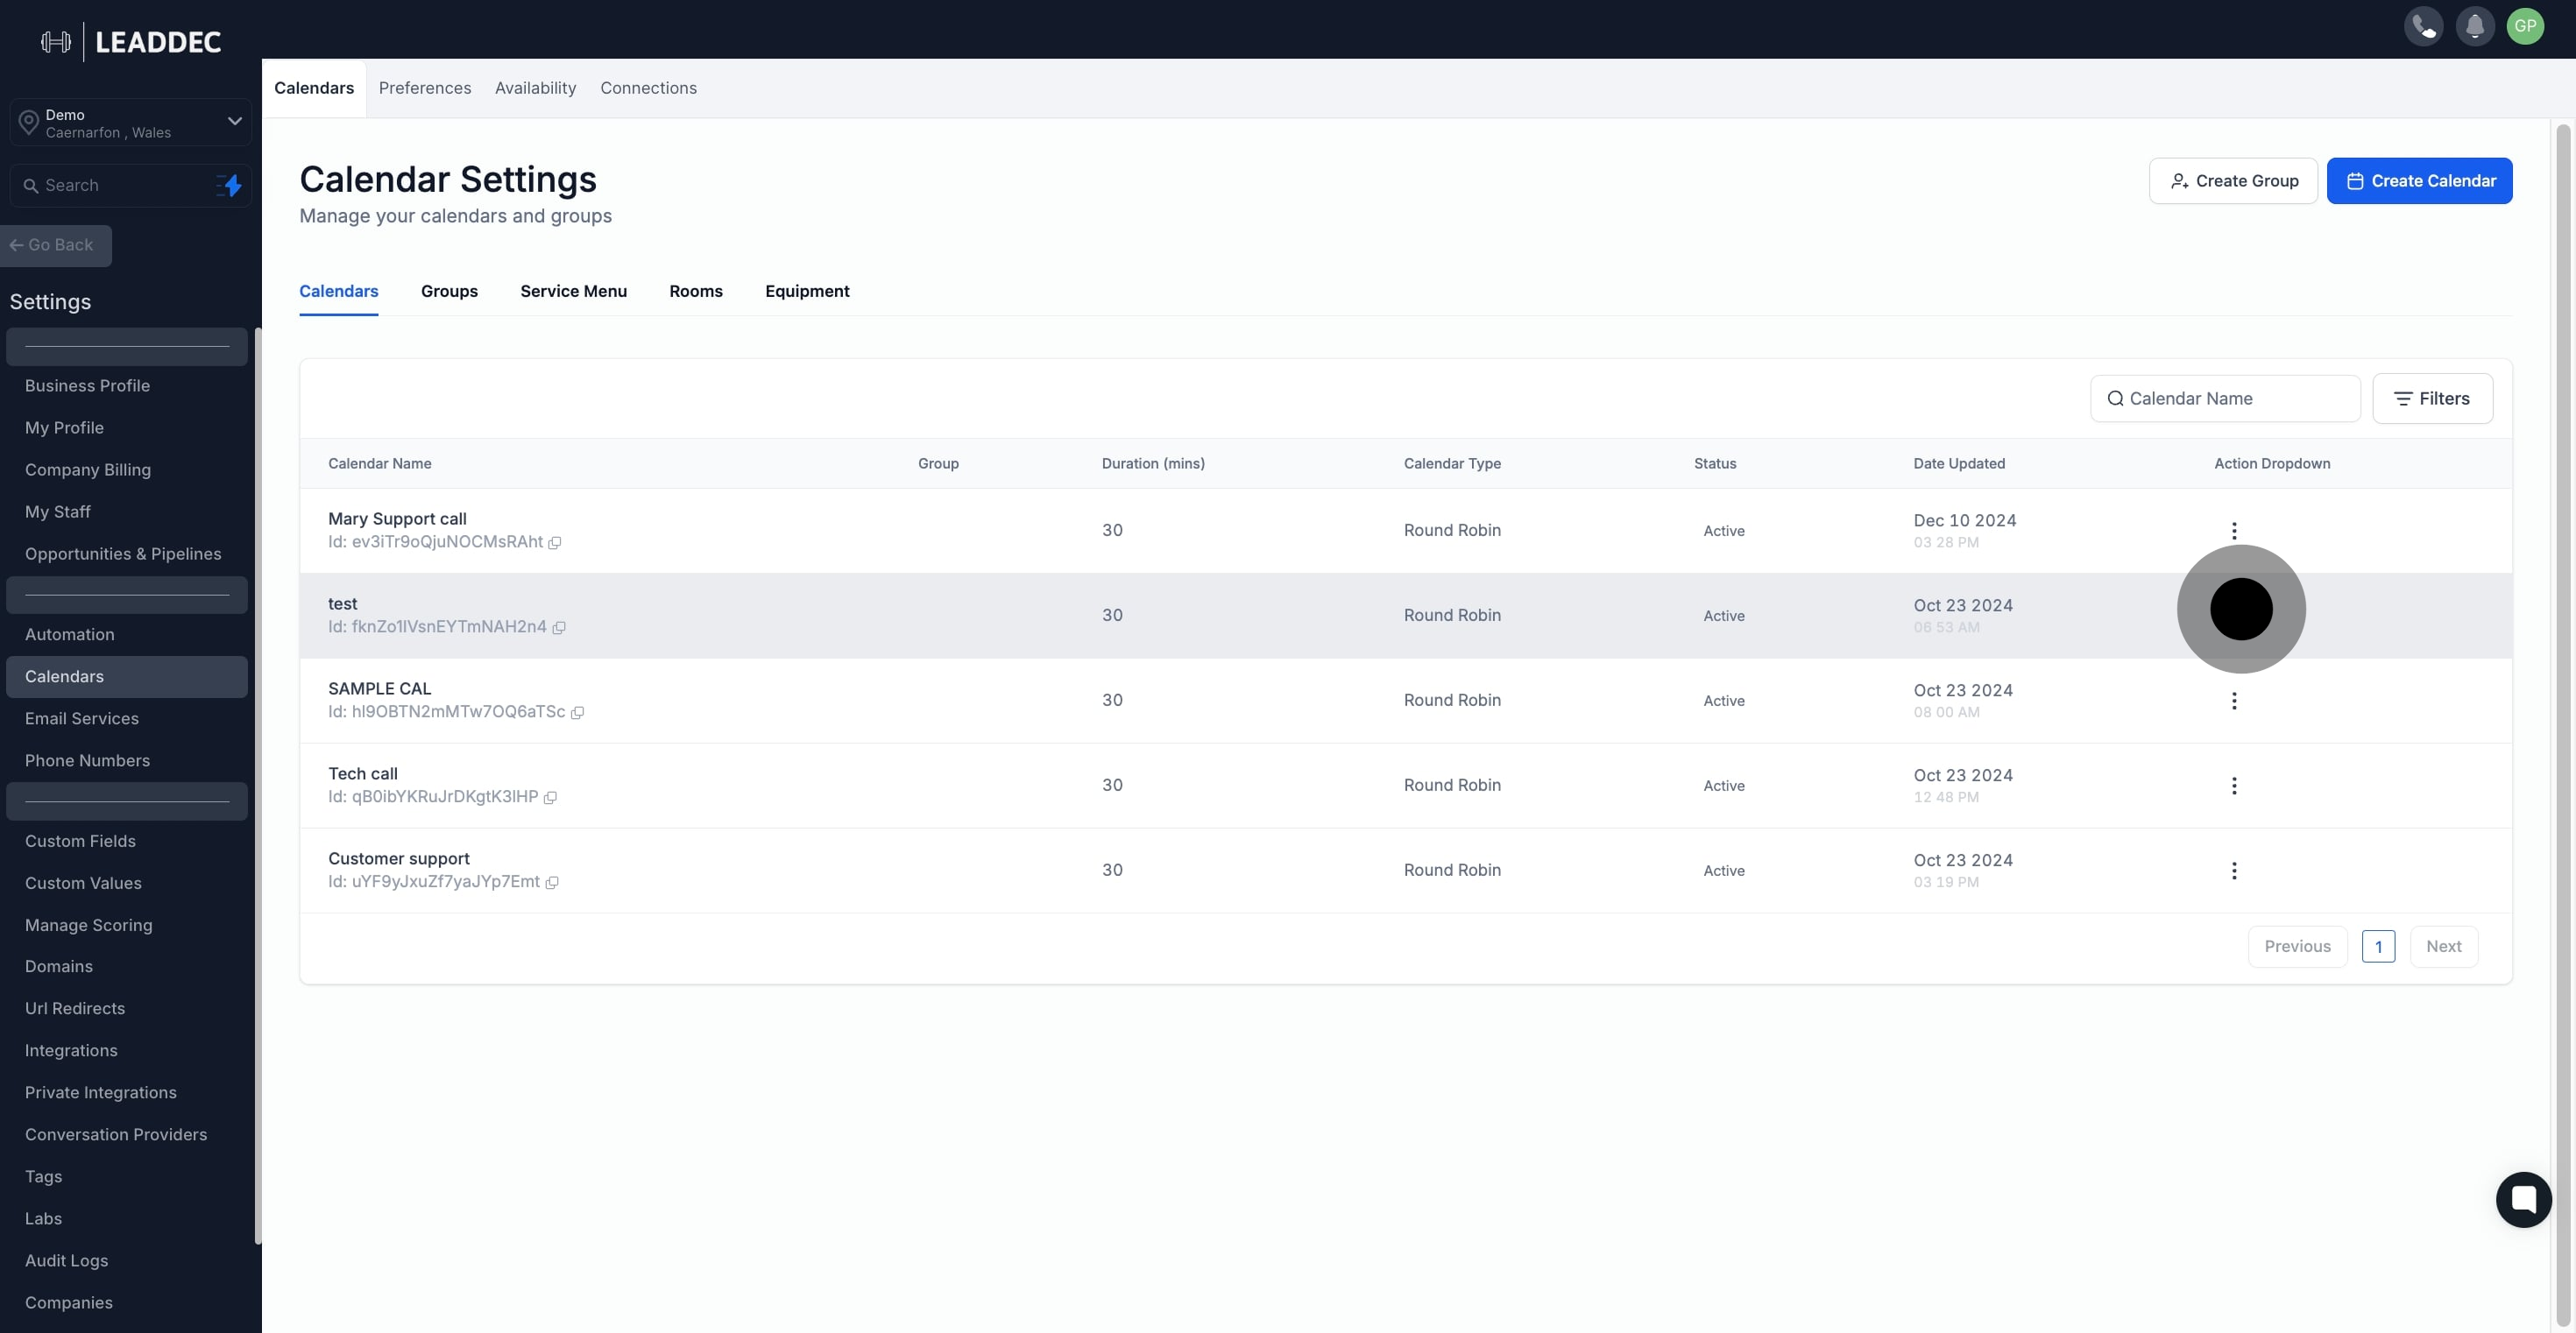The image size is (2576, 1333).
Task: Select page 1 in pagination
Action: (x=2378, y=946)
